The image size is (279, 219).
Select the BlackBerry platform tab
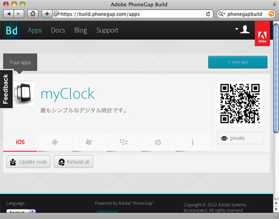[x=123, y=142]
